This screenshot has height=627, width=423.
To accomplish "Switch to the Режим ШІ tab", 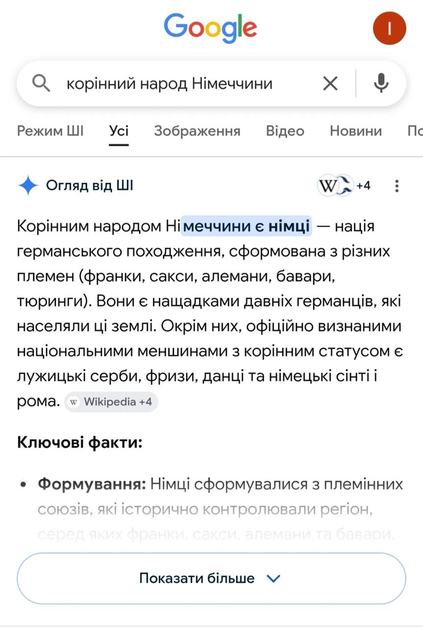I will (50, 131).
